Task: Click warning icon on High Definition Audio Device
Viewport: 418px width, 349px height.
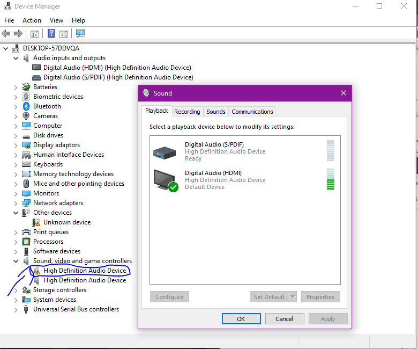Action: pos(37,271)
